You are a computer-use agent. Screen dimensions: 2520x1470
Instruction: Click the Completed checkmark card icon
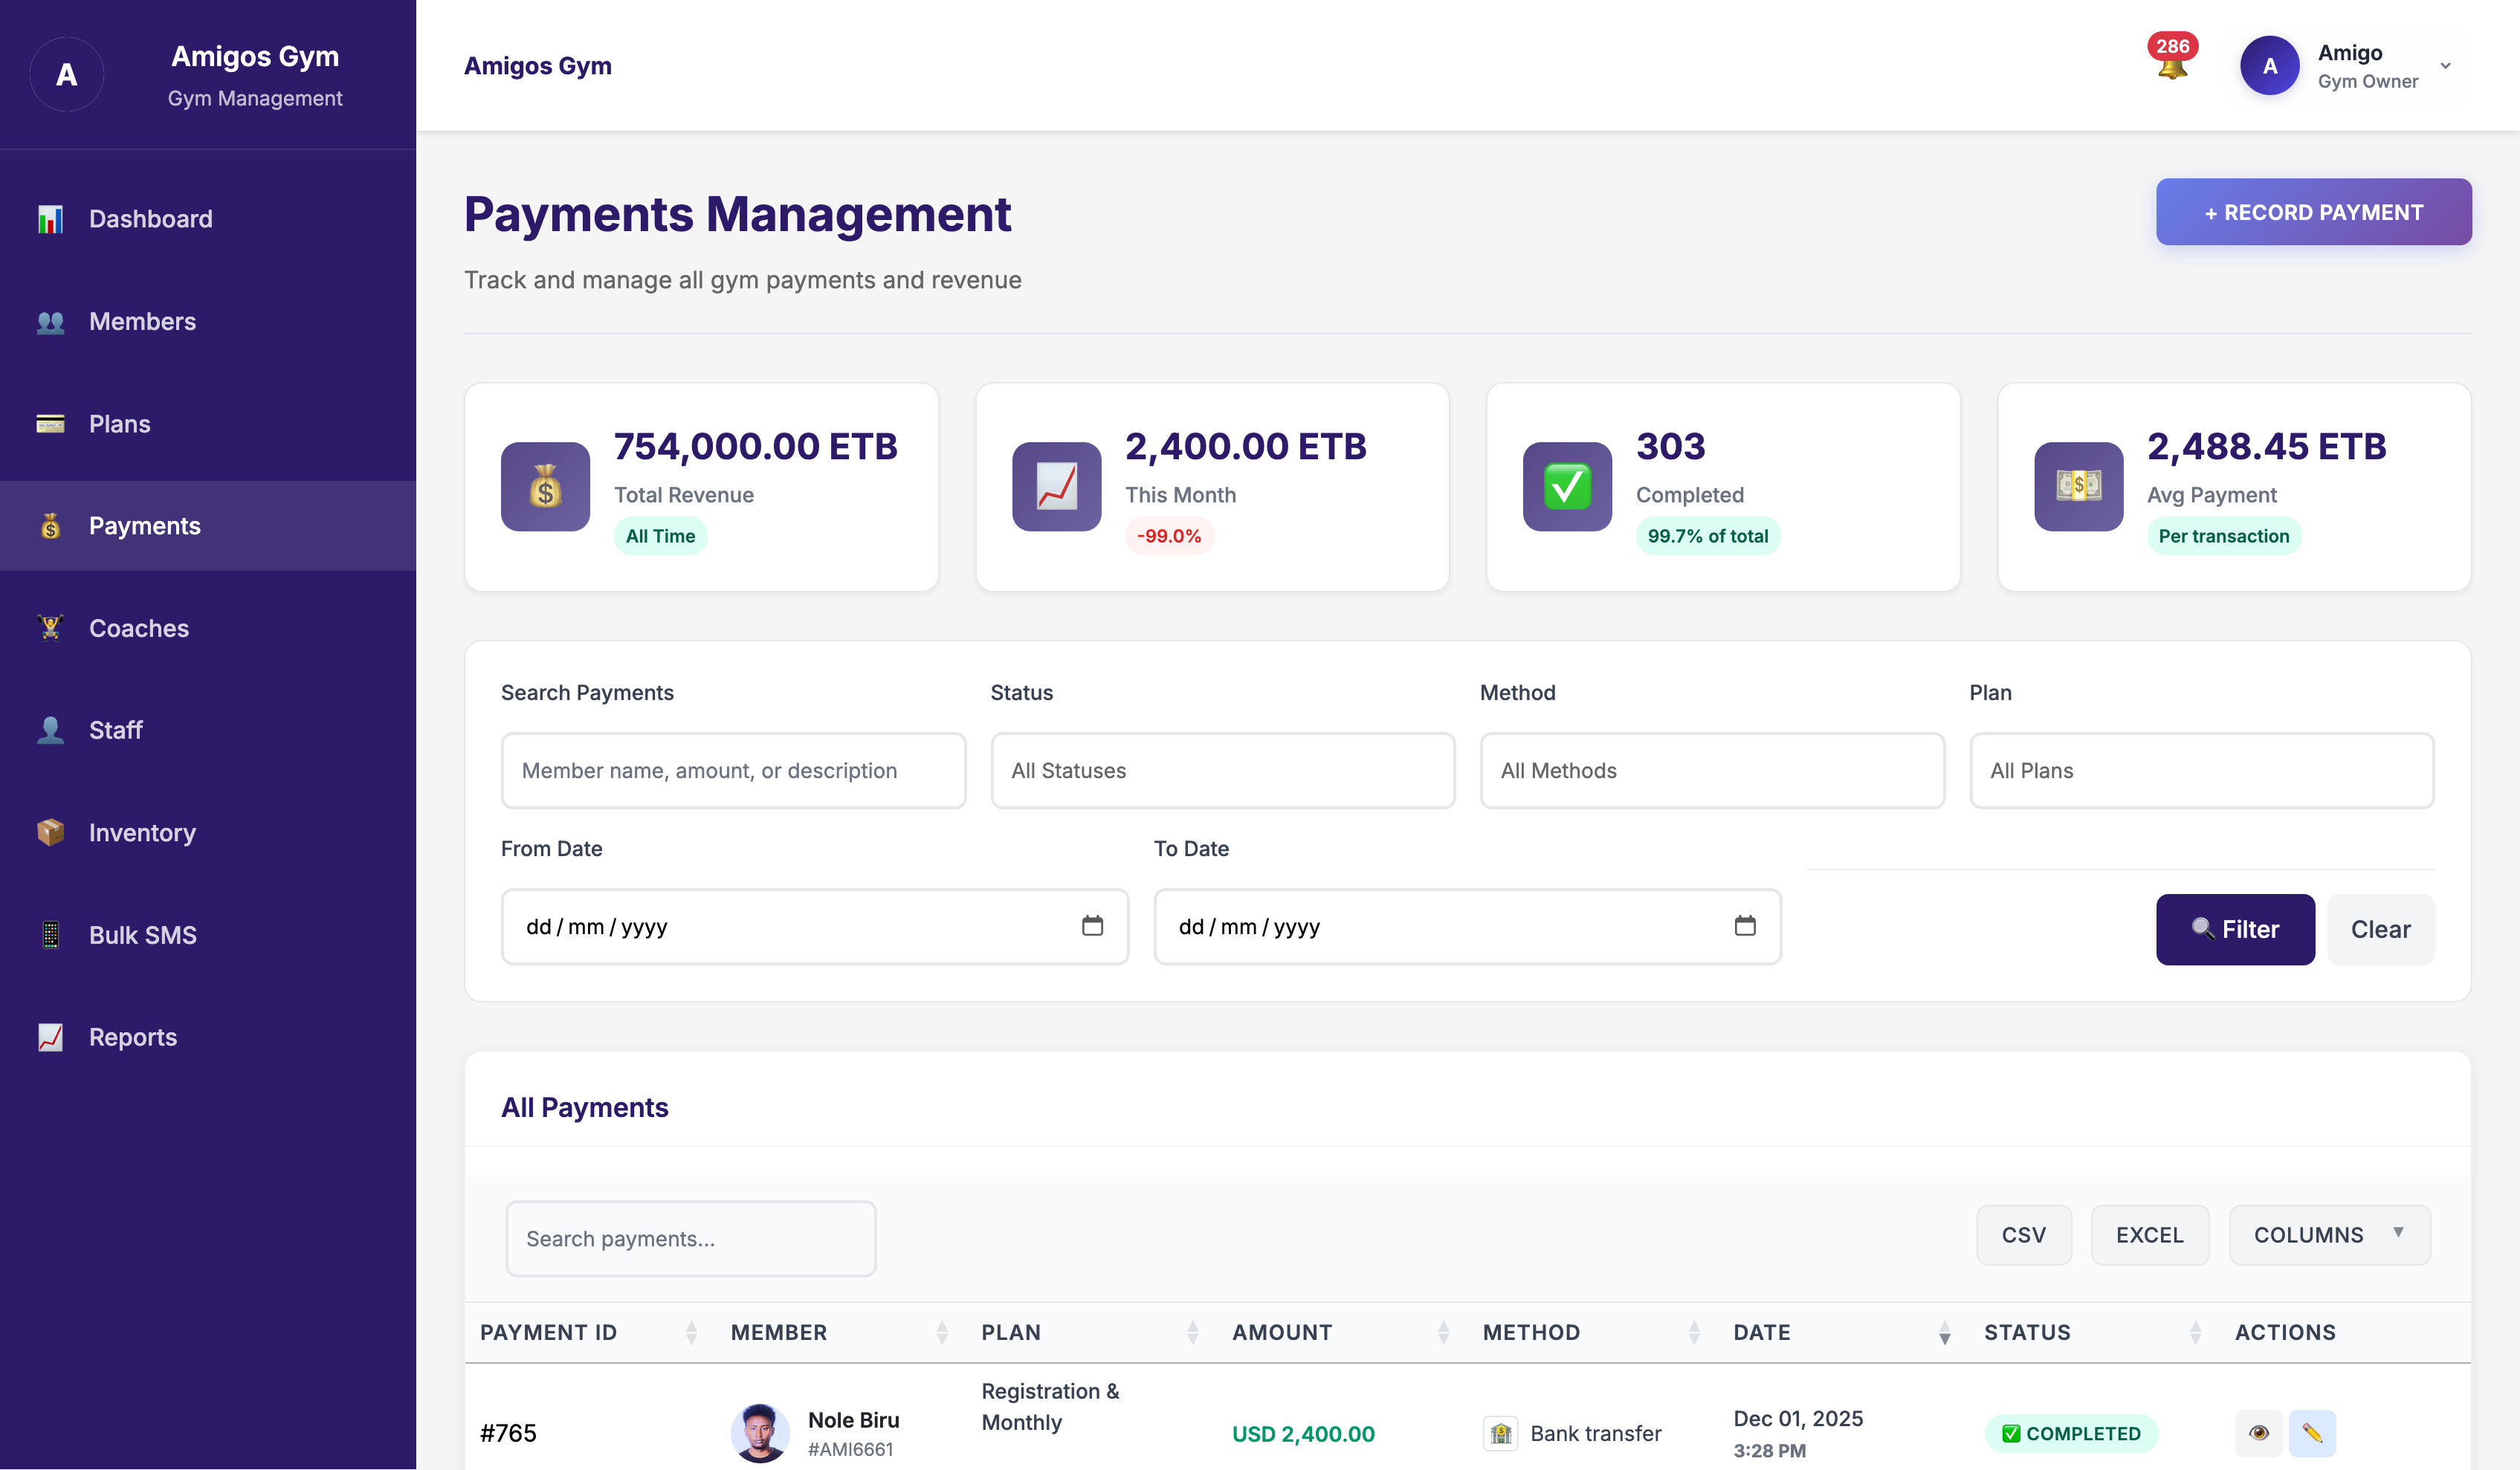coord(1567,487)
